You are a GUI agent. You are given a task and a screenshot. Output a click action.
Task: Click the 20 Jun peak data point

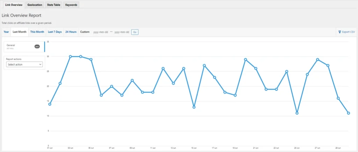(x=245, y=59)
